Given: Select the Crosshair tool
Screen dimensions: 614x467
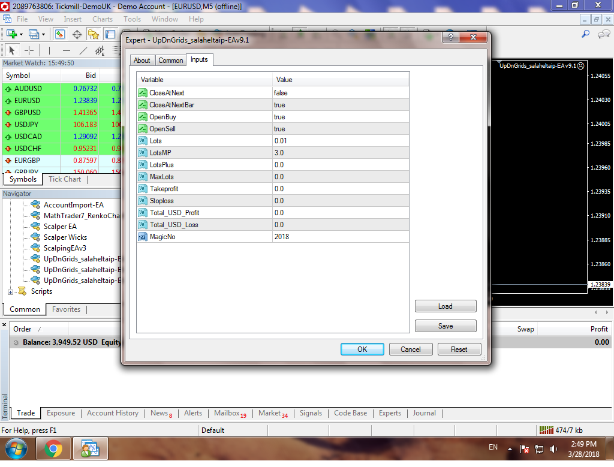Looking at the screenshot, I should (x=29, y=50).
